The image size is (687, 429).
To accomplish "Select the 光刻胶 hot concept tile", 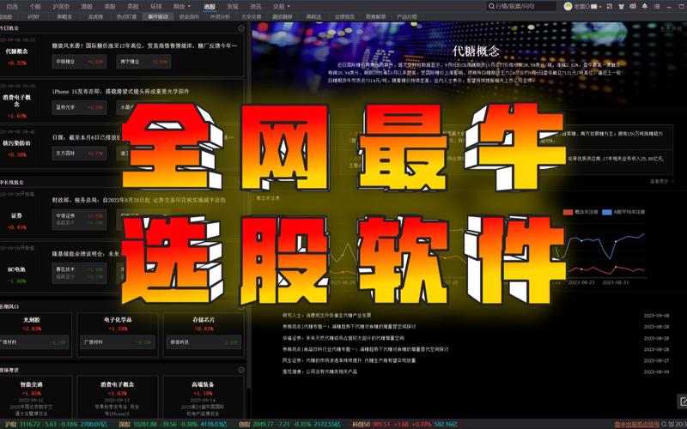I will [32, 323].
